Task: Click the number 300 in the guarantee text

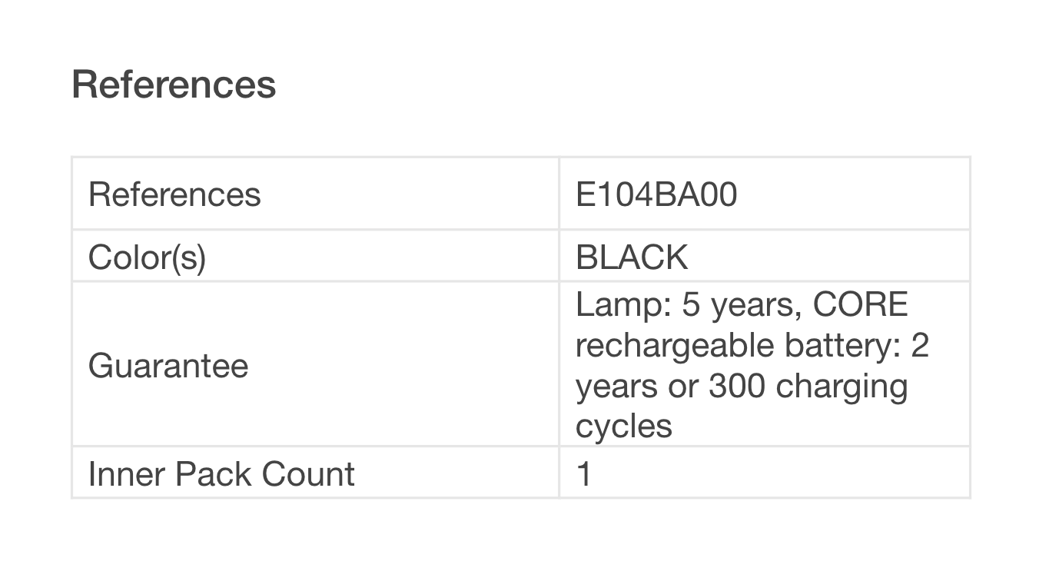Action: 737,386
